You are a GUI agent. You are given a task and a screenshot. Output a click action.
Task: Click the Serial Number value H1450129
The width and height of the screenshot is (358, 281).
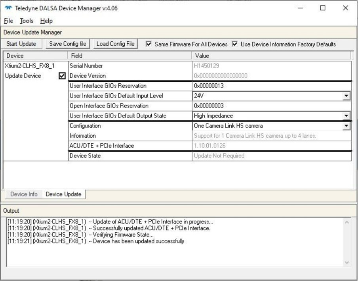click(206, 66)
